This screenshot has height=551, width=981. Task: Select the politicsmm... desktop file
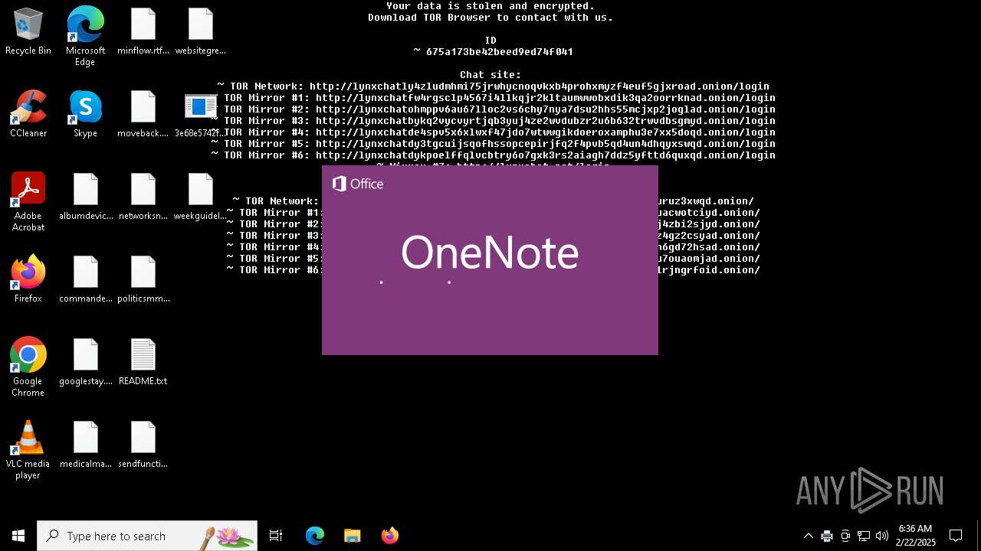point(143,279)
